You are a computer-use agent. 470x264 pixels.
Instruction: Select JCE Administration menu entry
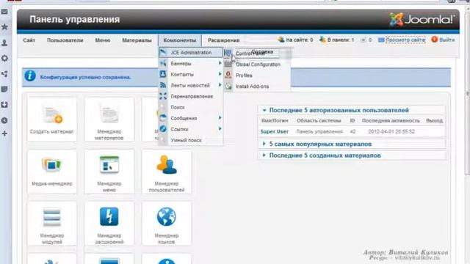coord(191,52)
